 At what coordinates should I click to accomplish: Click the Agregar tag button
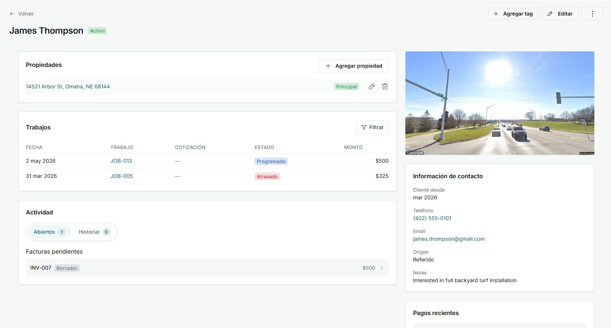click(x=513, y=14)
